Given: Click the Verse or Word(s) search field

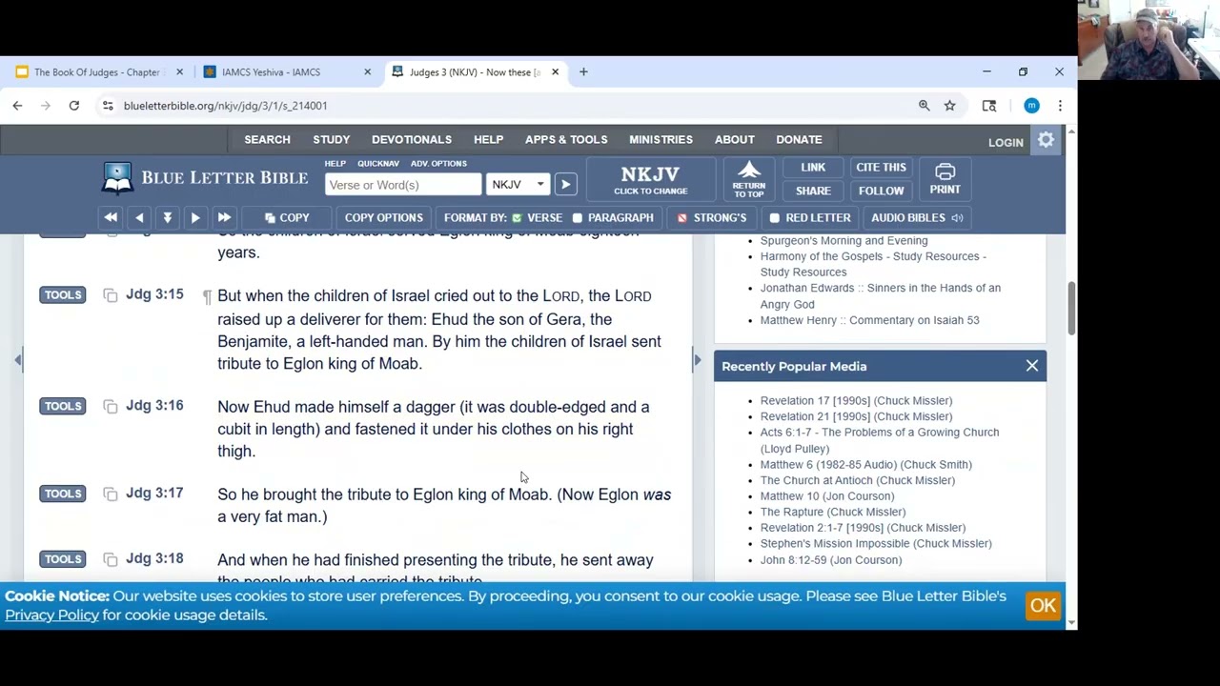Looking at the screenshot, I should [x=403, y=184].
